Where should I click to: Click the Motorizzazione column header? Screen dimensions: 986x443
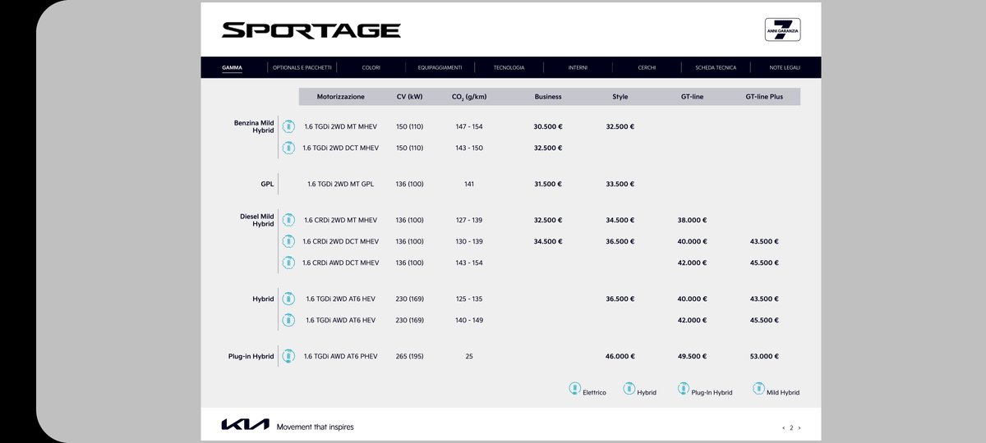(341, 97)
